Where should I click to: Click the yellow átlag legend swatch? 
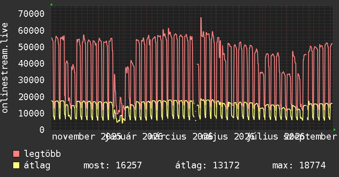click(16, 165)
